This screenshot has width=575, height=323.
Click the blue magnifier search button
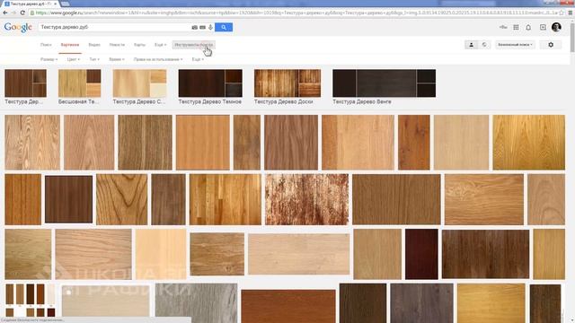click(224, 28)
